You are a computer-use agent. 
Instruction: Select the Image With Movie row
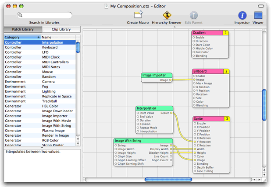click(x=40, y=121)
